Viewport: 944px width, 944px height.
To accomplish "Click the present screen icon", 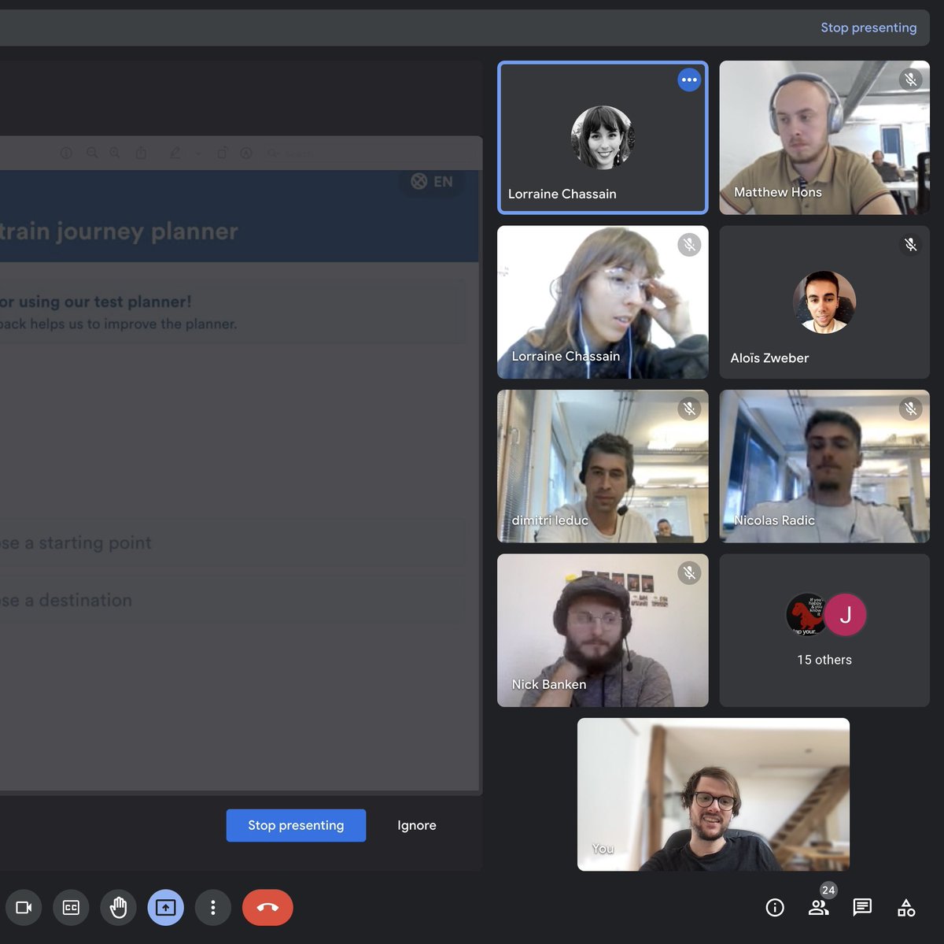I will (165, 907).
